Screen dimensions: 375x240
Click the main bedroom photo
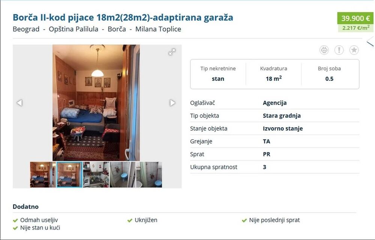tap(96, 103)
